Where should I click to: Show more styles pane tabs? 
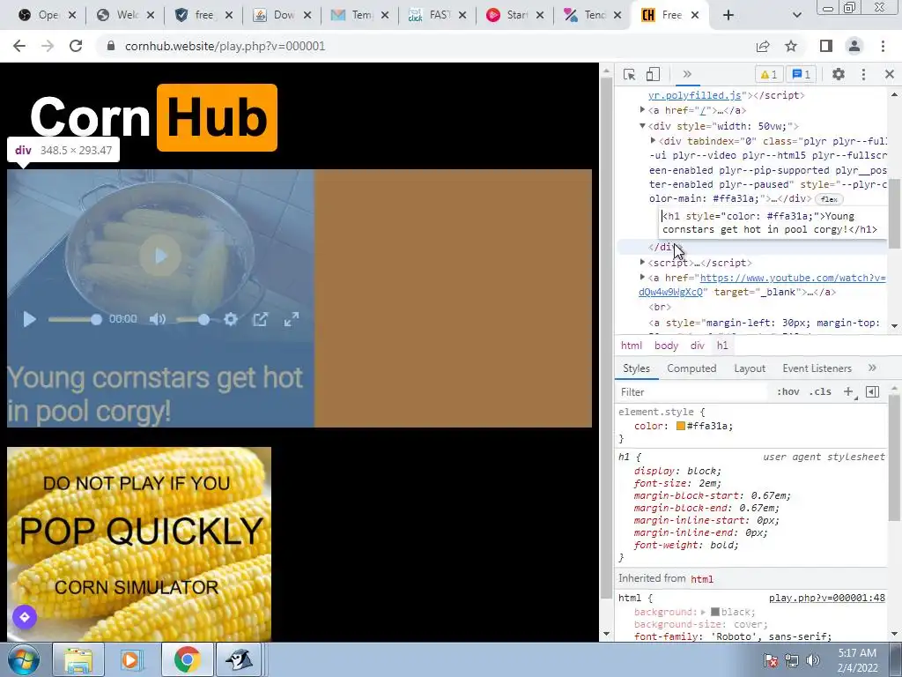coord(872,368)
